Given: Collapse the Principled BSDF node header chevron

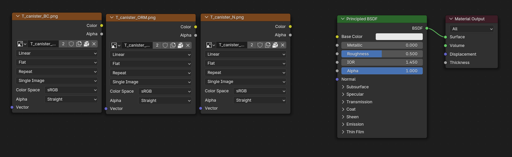Looking at the screenshot, I should click(x=343, y=19).
